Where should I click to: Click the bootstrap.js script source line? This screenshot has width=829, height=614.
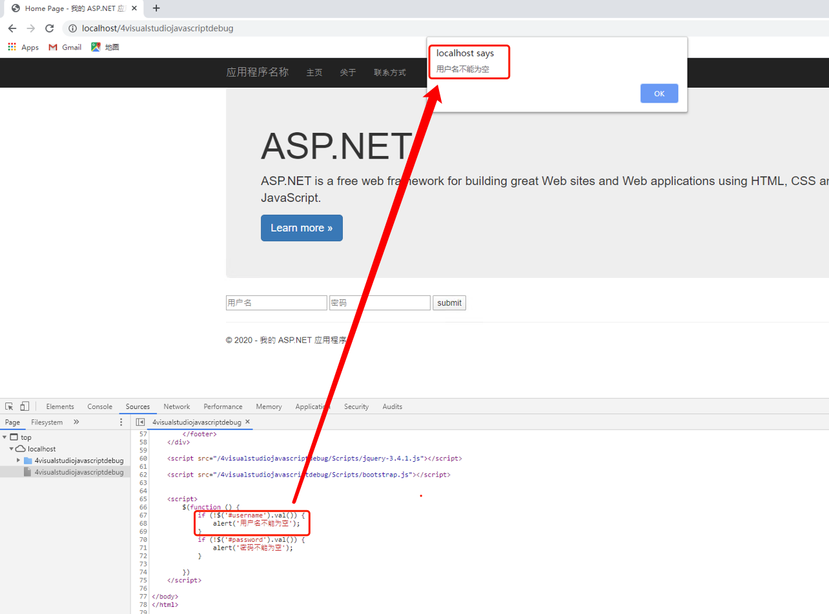pyautogui.click(x=309, y=475)
